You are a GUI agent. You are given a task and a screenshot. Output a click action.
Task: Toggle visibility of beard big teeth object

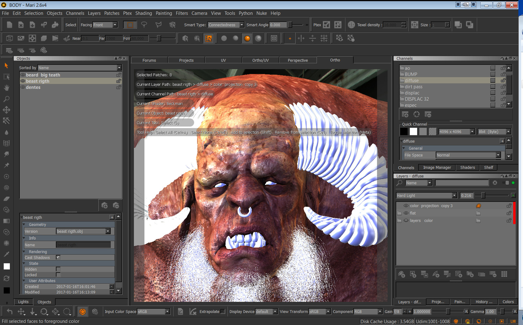[x=23, y=75]
